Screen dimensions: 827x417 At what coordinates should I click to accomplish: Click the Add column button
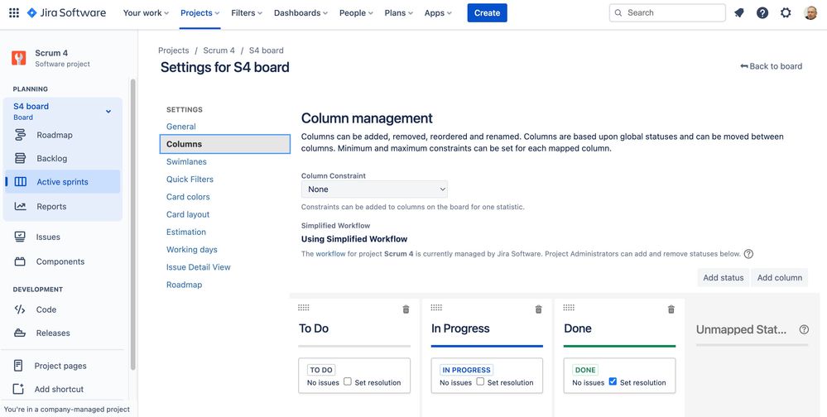pyautogui.click(x=780, y=278)
